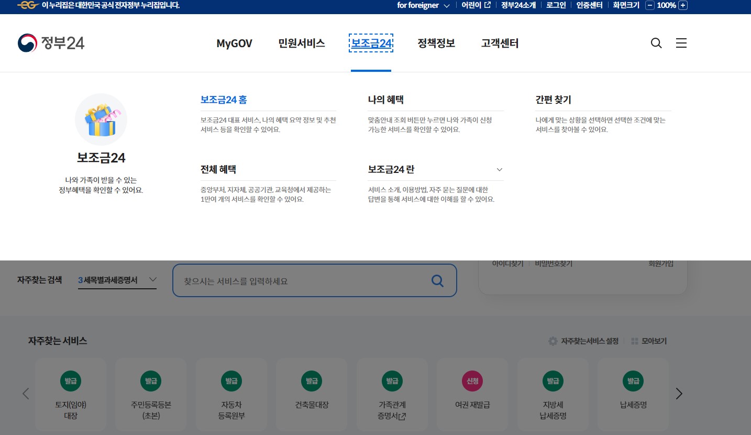
Task: Expand the 보조금24 란 submenu chevron
Action: [499, 170]
